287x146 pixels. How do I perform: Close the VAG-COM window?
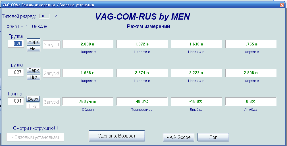pyautogui.click(x=282, y=5)
